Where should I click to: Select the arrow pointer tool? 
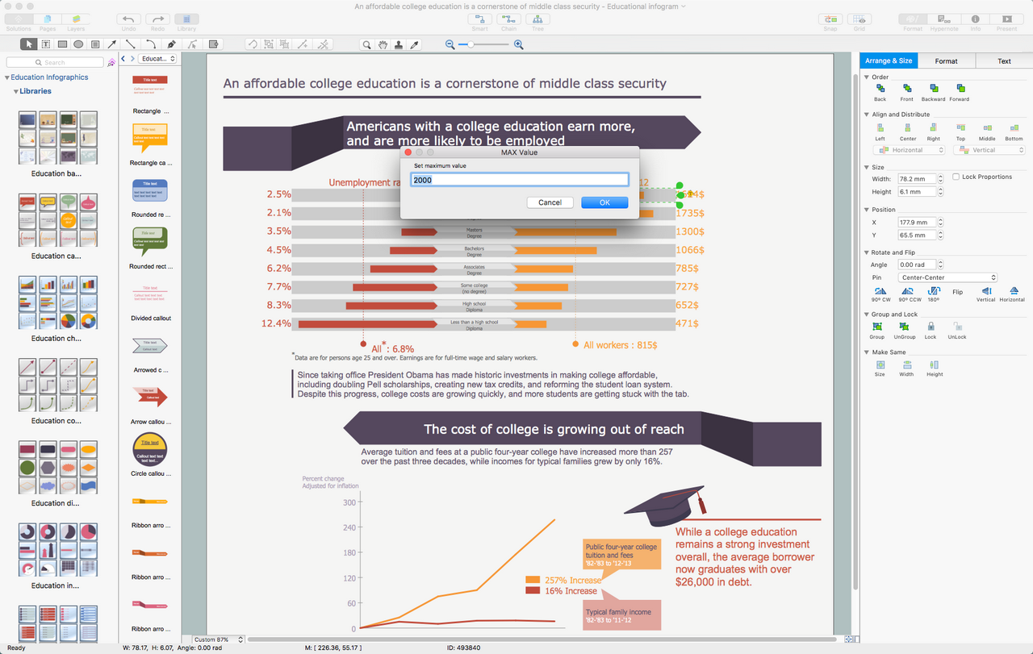(x=29, y=44)
